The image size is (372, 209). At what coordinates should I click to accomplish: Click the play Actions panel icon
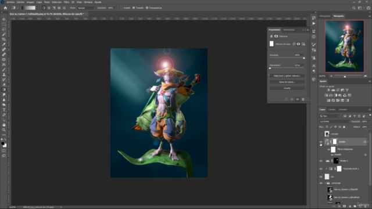(314, 23)
